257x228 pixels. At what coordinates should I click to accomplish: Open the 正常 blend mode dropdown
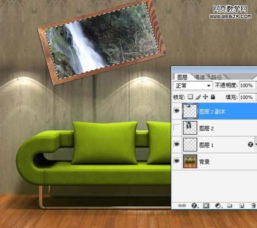(x=193, y=86)
